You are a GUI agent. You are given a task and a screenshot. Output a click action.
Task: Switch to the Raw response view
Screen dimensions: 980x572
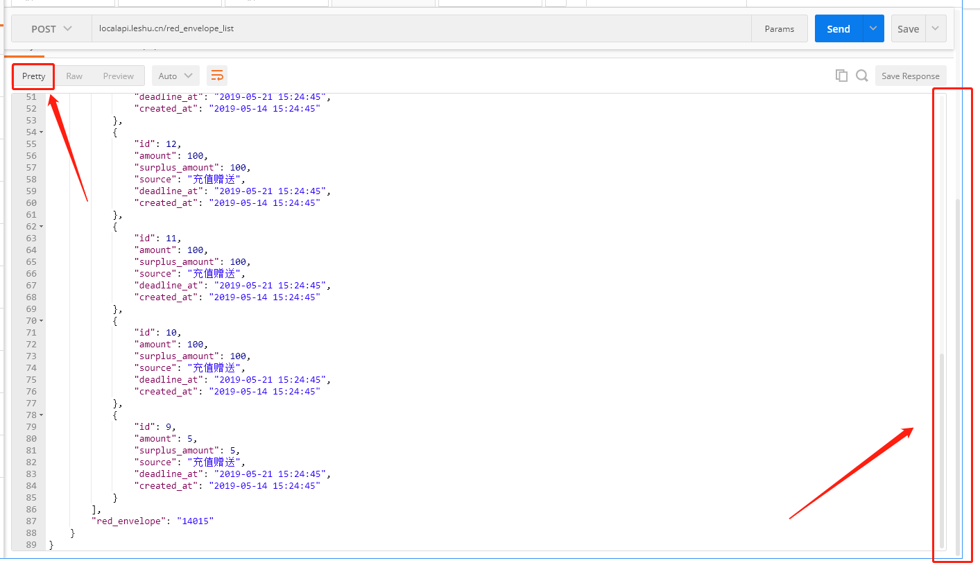(x=74, y=76)
